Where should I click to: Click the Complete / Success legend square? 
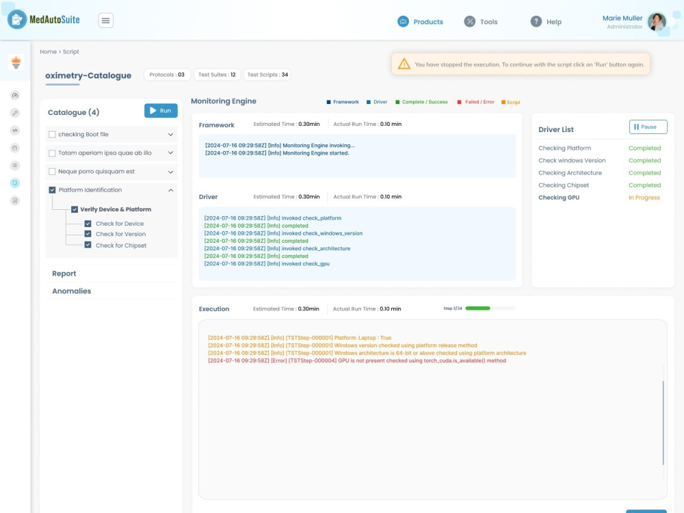[397, 102]
